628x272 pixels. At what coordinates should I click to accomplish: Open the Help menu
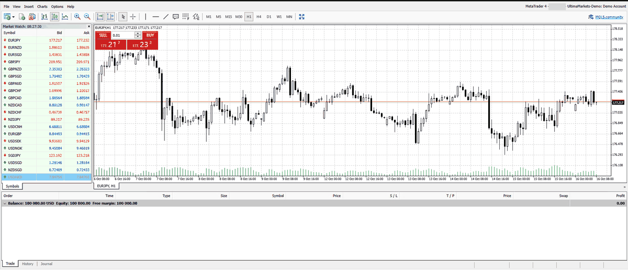pyautogui.click(x=71, y=6)
